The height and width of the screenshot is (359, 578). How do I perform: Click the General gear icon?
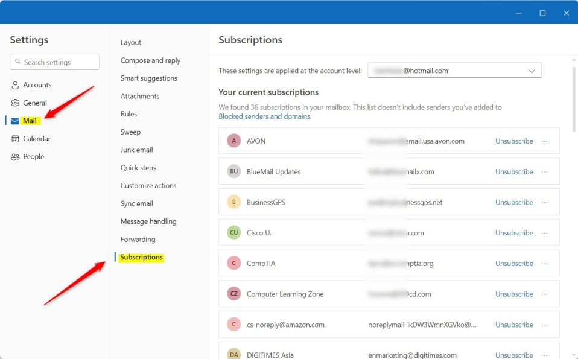pos(15,103)
